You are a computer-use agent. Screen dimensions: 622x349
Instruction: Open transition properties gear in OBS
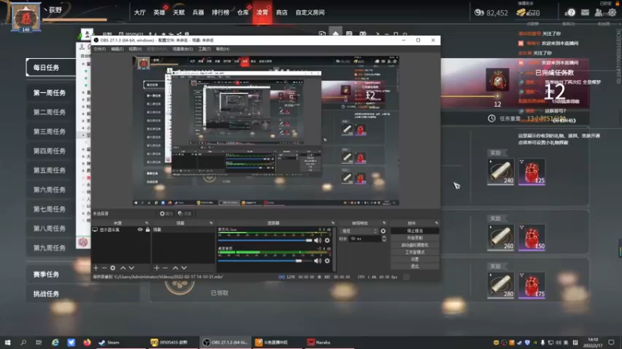click(383, 231)
